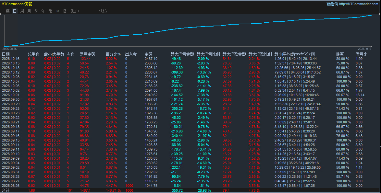This screenshot has height=193, width=381.
Task: Open the http://MTCommander.com link
Action: [359, 4]
